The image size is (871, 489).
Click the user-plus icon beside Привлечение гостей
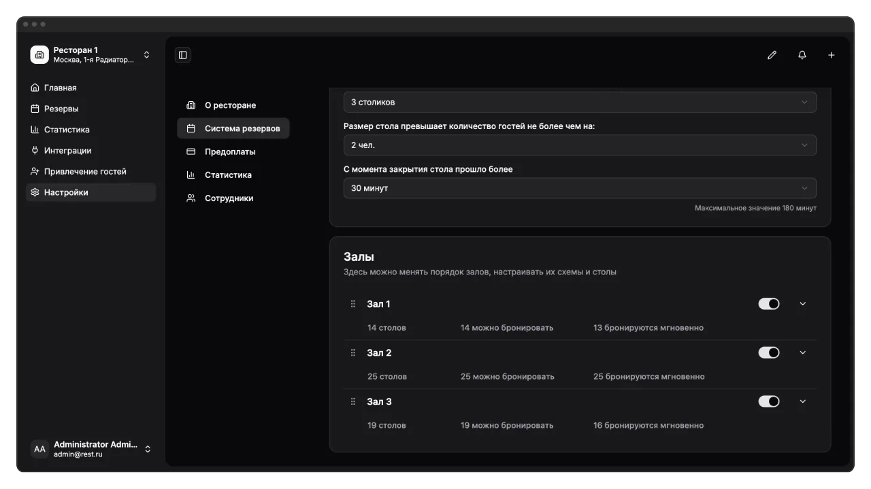(x=35, y=172)
